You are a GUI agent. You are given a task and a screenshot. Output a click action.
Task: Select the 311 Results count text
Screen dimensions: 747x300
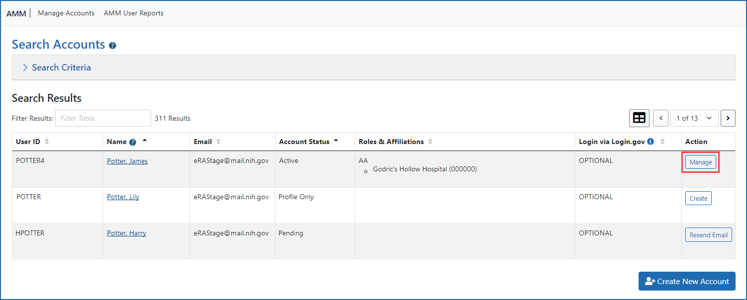173,118
